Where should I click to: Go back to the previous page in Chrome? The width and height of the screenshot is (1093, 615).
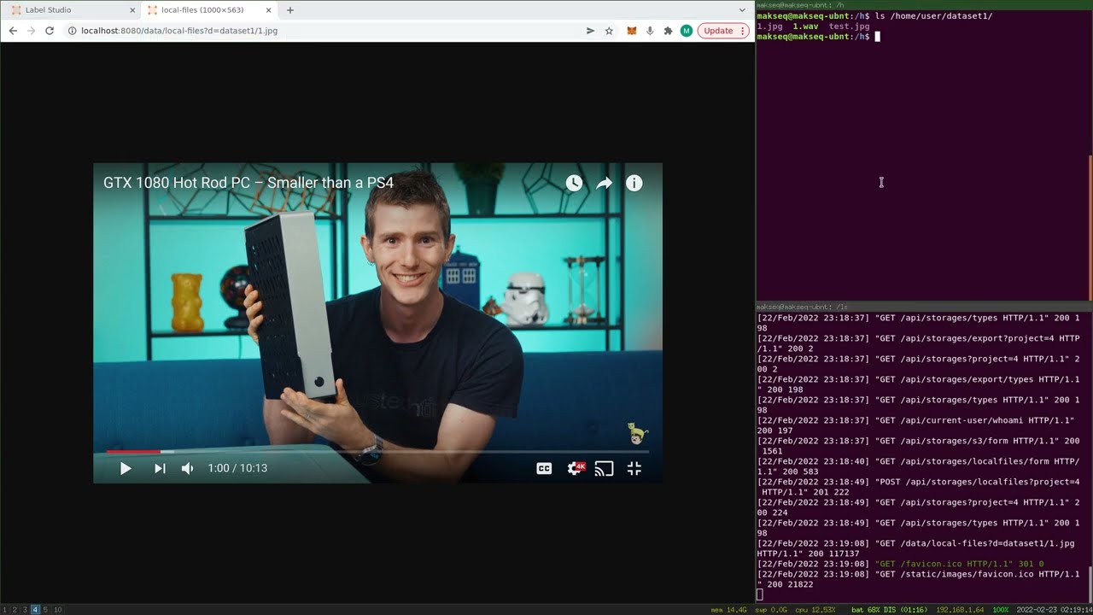tap(13, 31)
